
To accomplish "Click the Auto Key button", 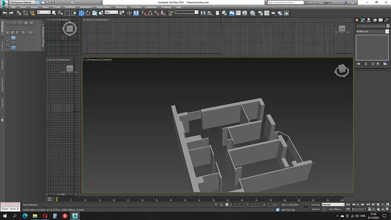I will coord(315,205).
